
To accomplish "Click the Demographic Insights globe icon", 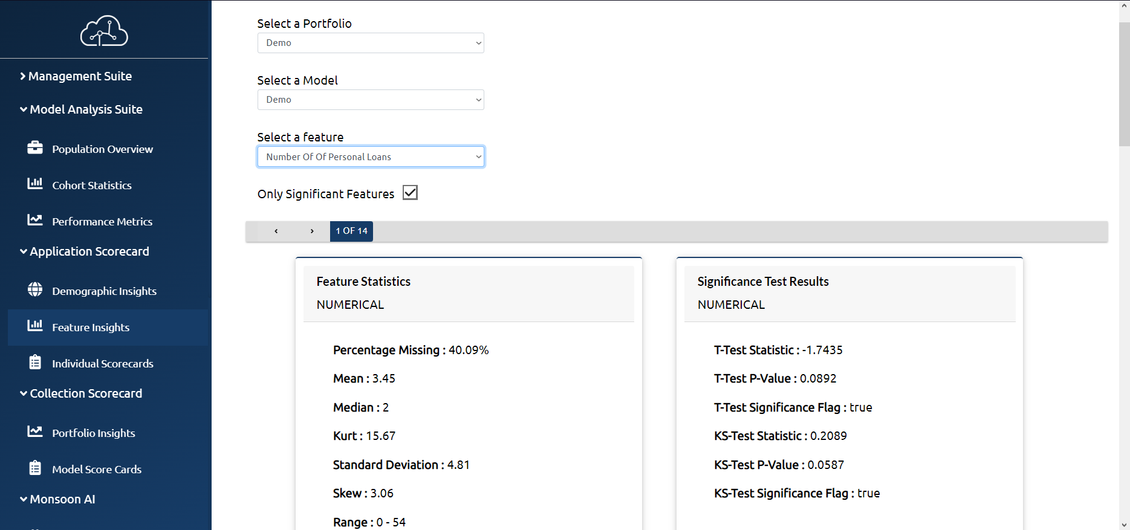I will click(x=35, y=289).
